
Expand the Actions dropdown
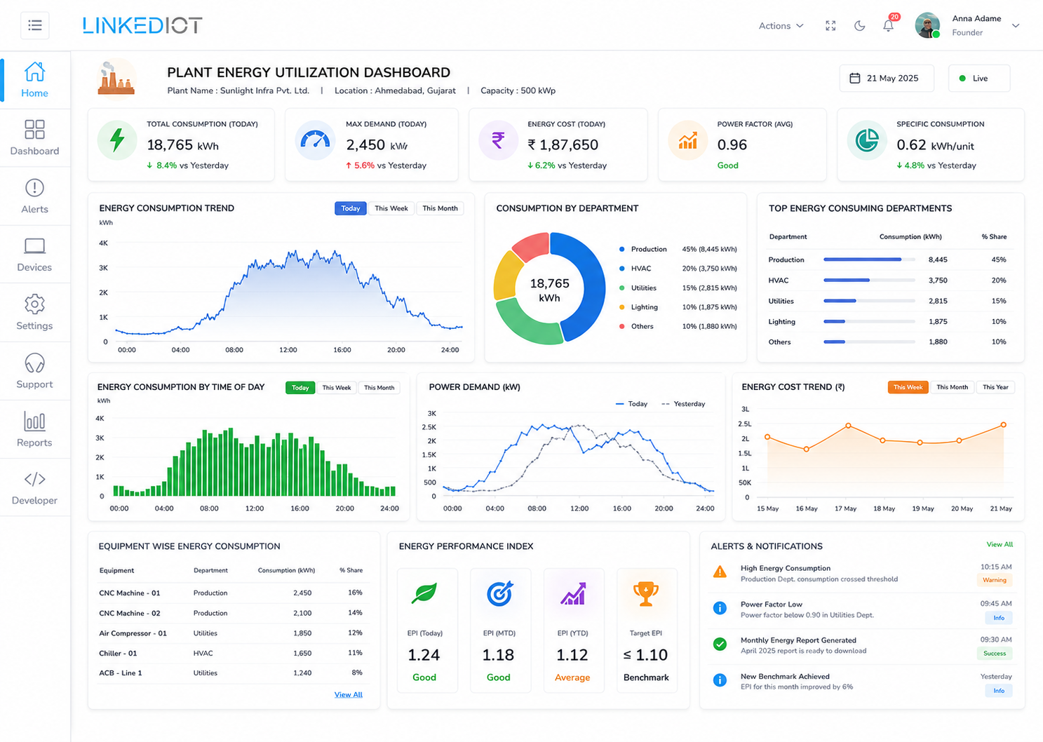781,26
